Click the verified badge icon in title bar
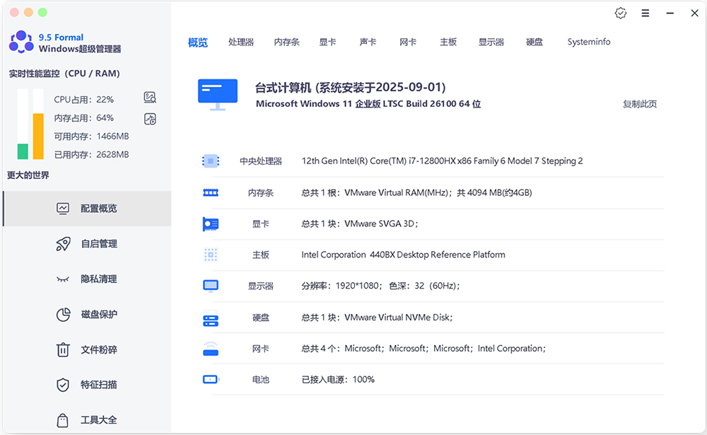Image resolution: width=707 pixels, height=435 pixels. point(621,13)
